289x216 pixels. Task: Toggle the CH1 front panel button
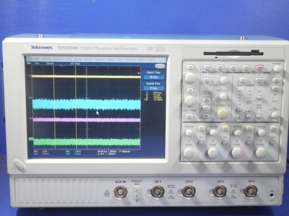point(201,128)
